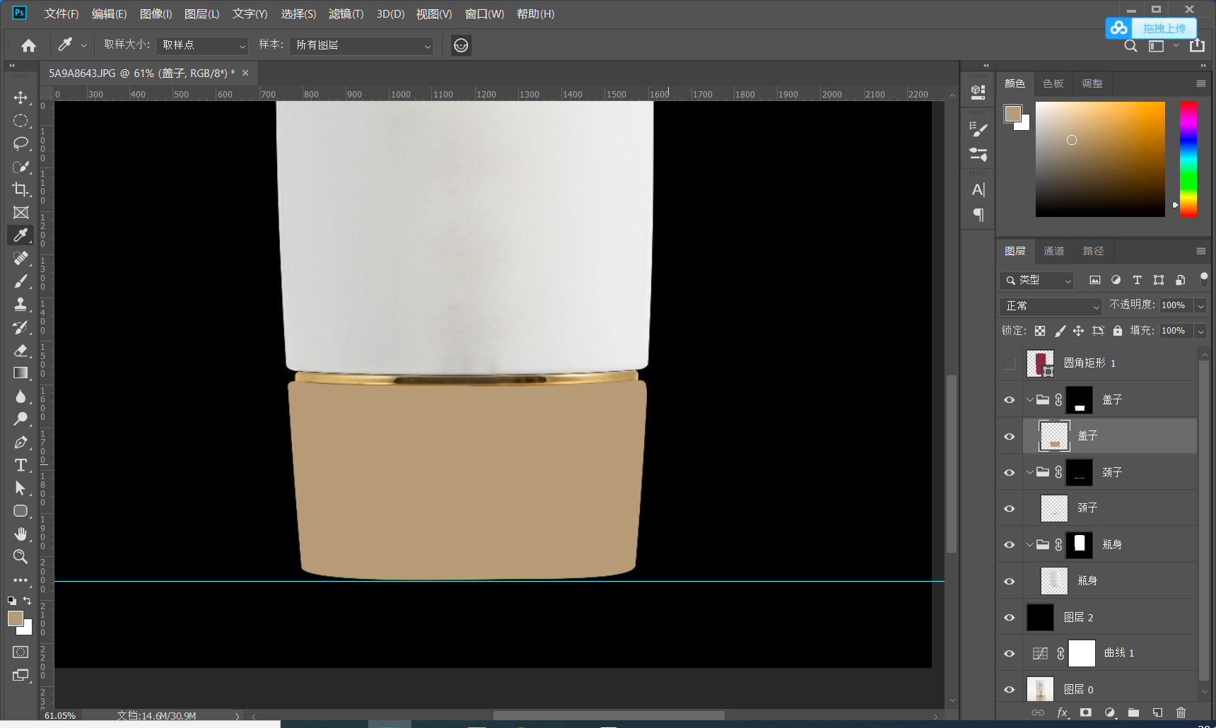Select the 图层 0 layer thumbnail
1216x728 pixels.
[x=1040, y=689]
